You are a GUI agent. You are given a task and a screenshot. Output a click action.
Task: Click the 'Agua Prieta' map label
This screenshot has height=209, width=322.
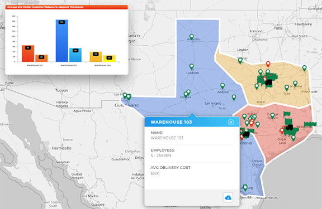pyautogui.click(x=82, y=111)
